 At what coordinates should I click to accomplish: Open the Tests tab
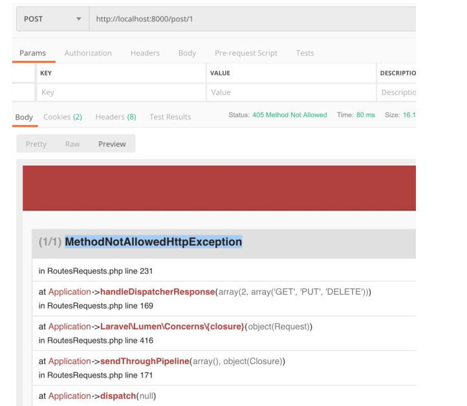(x=305, y=53)
